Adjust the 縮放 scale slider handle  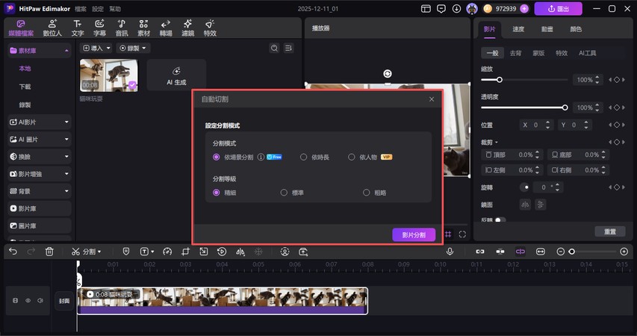(x=500, y=80)
